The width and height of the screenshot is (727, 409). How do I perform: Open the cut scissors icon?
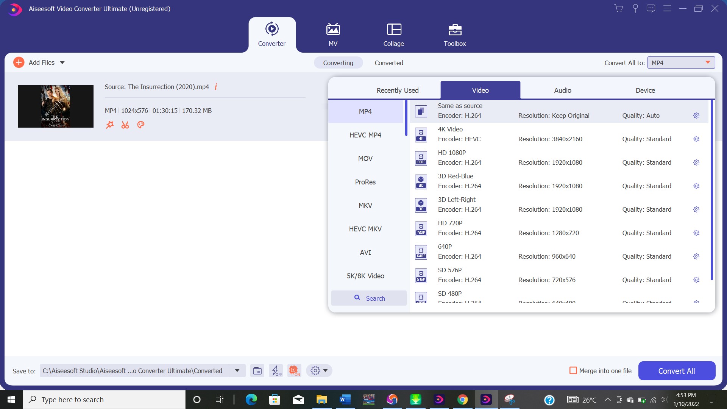pos(125,125)
